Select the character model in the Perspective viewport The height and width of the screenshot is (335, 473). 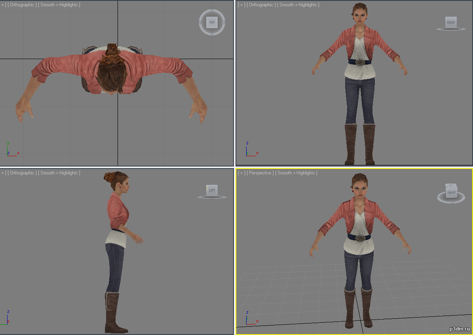tap(359, 242)
